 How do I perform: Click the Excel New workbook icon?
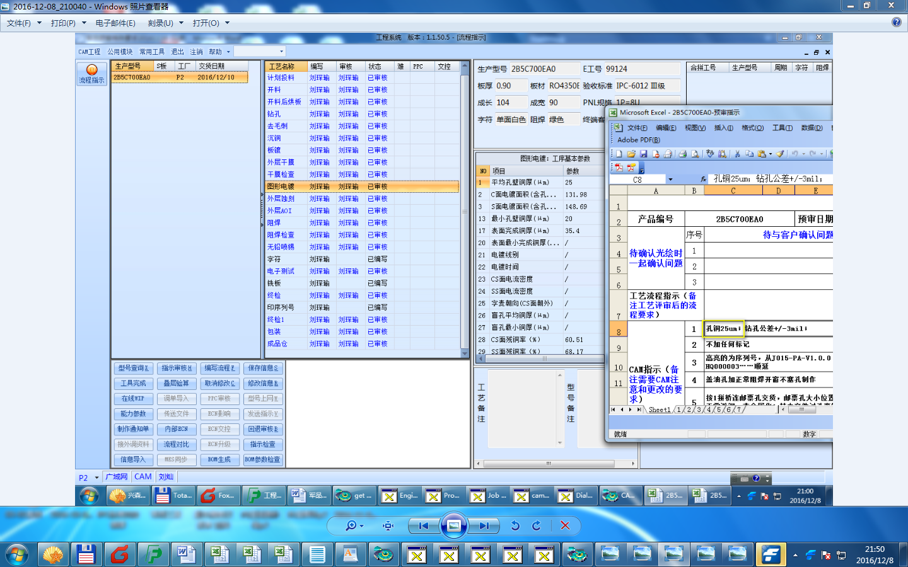click(x=619, y=153)
